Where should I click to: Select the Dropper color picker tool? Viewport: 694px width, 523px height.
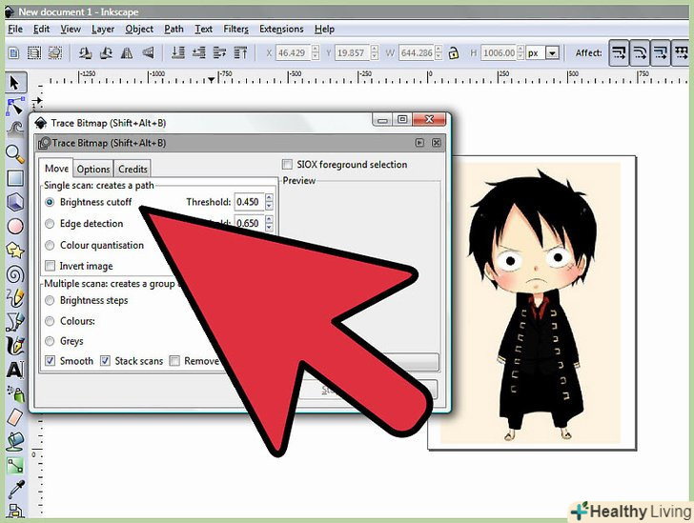(15, 489)
